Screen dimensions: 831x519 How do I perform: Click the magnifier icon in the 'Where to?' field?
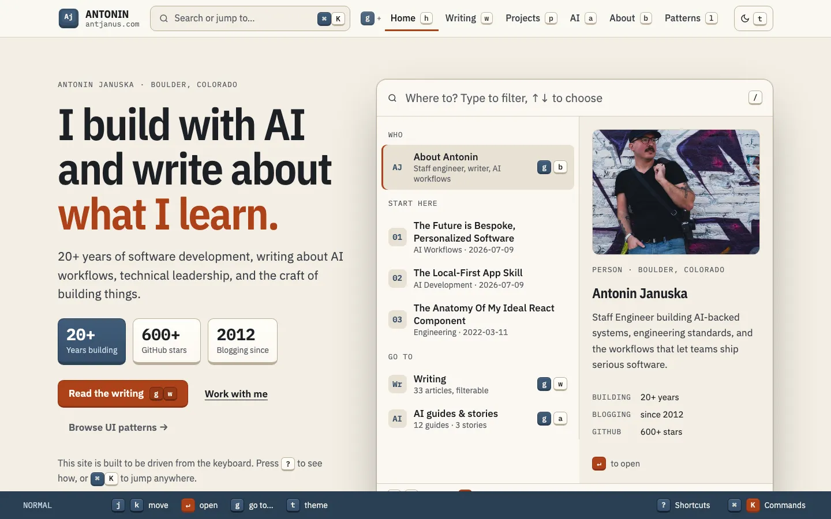[392, 98]
